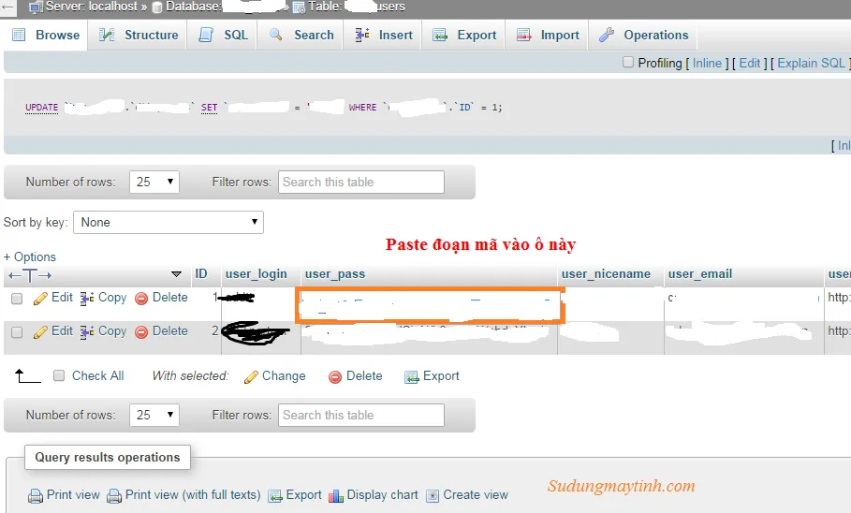Click the Import tab icon
The image size is (851, 513).
[523, 36]
